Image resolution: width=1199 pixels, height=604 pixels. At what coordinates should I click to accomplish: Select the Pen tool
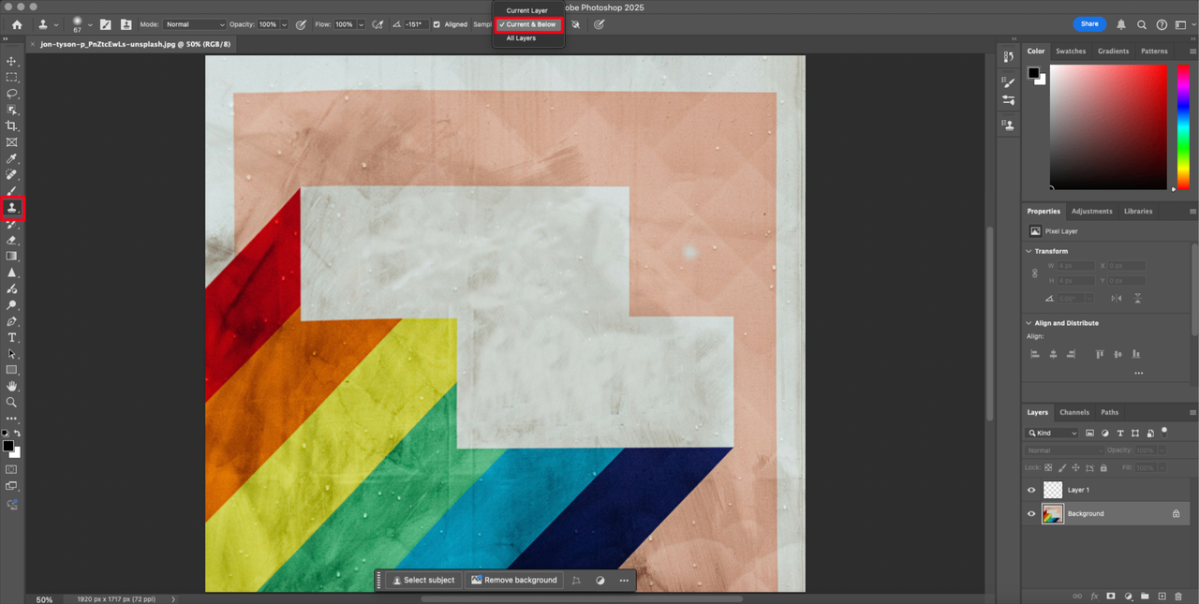point(12,321)
